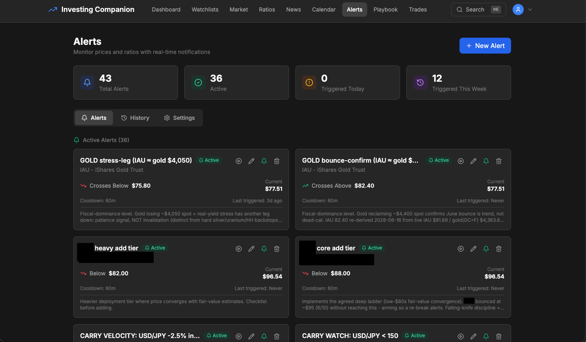Image resolution: width=586 pixels, height=342 pixels.
Task: Toggle bell notification for GOLD stress-leg alert
Action: coord(264,161)
